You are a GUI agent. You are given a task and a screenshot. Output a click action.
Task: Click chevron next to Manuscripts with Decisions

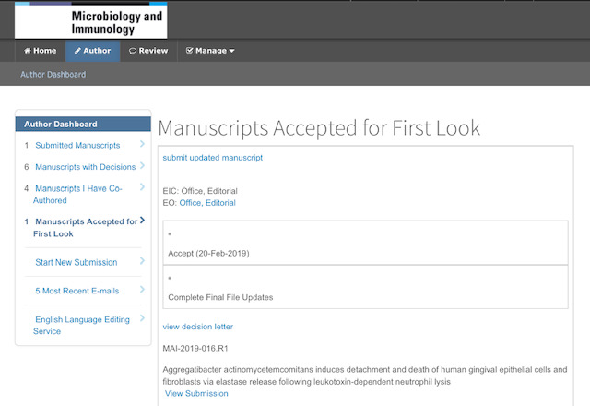[x=142, y=165]
